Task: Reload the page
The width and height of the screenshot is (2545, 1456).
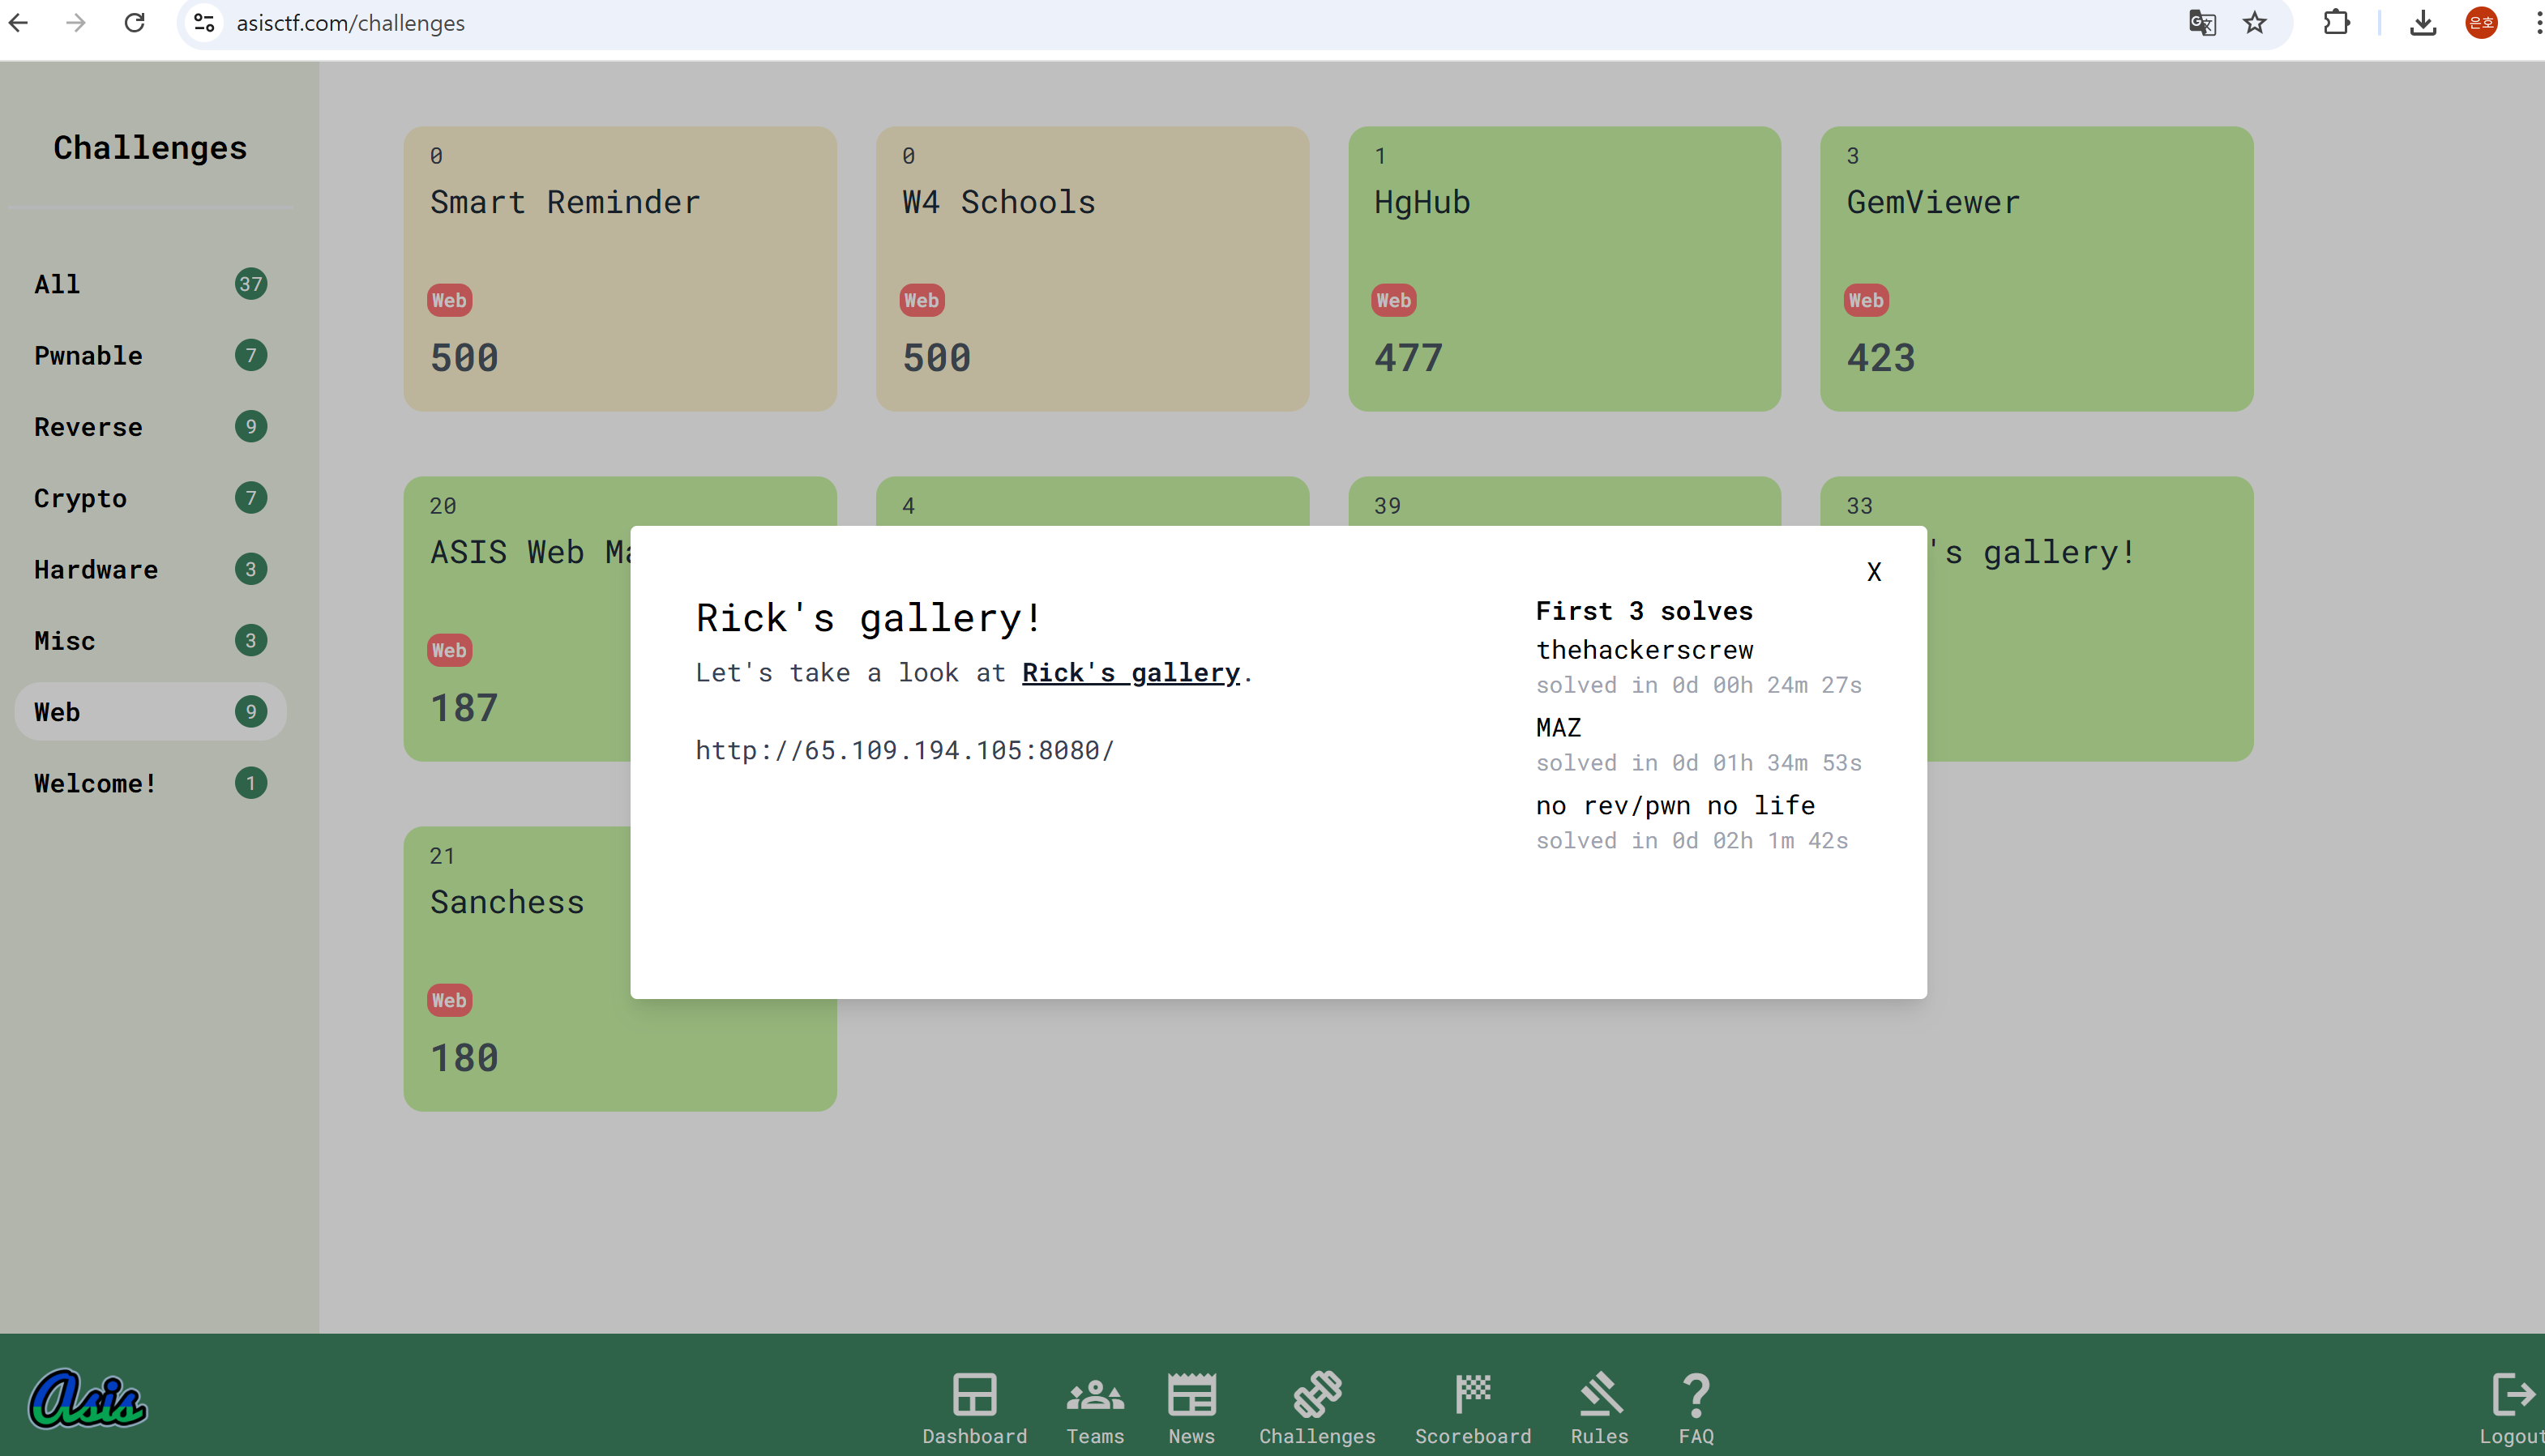Action: pos(134,23)
